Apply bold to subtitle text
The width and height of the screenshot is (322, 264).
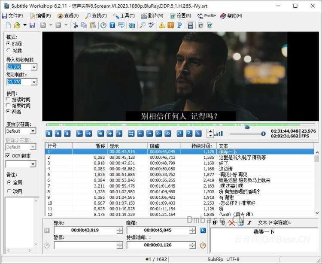pos(215,223)
